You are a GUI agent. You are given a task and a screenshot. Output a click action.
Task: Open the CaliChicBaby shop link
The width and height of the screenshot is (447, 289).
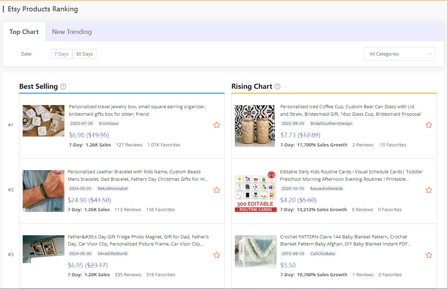(323, 253)
